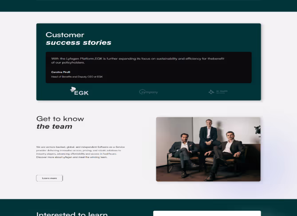Click the Carolina Pirolli name

point(61,72)
